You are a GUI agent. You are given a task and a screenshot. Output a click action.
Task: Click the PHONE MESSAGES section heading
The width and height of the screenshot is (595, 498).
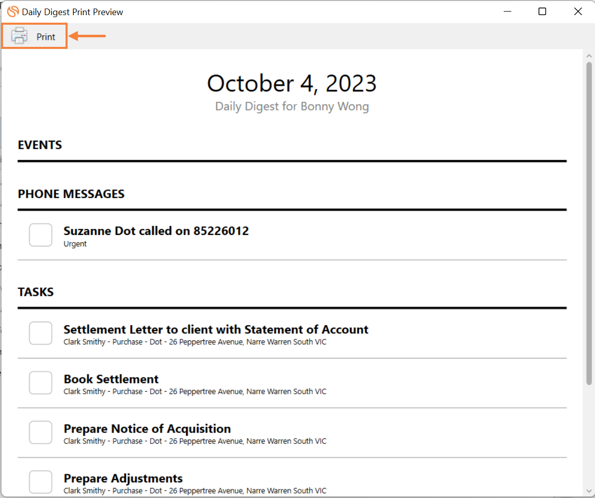(71, 194)
